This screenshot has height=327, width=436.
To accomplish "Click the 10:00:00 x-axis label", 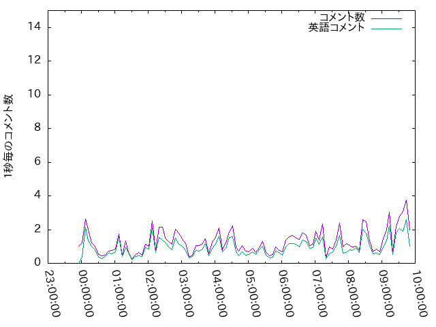I will tap(420, 294).
